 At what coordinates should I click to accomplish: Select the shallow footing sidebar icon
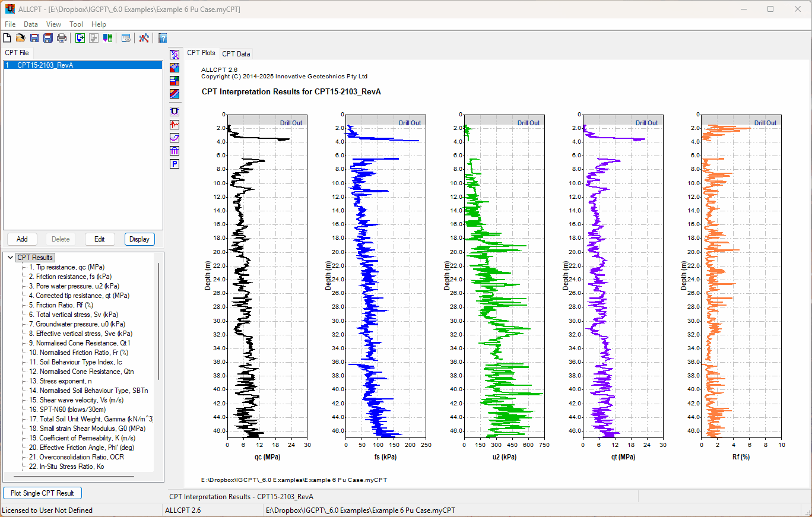coord(175,112)
